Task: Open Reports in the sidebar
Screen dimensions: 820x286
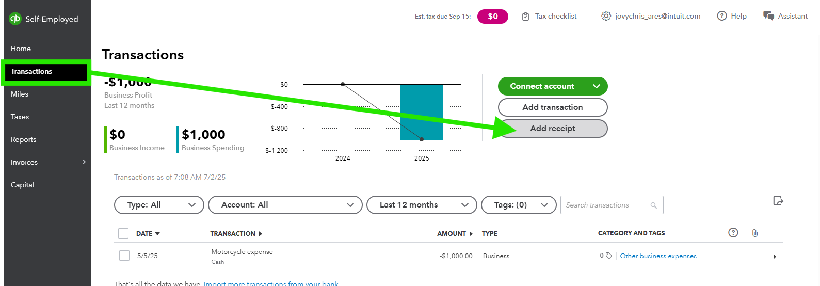Action: tap(24, 139)
